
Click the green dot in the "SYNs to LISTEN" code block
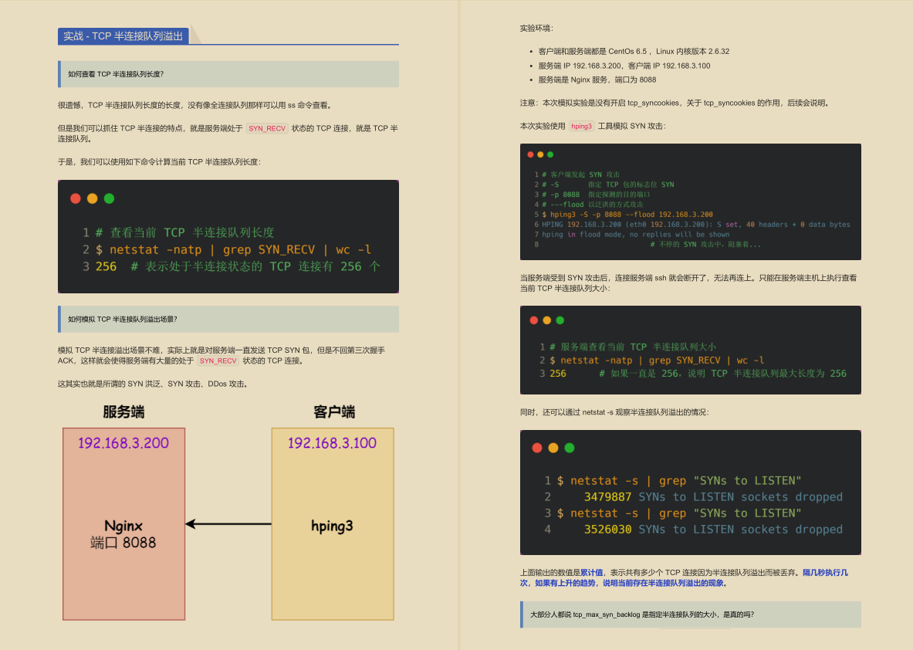click(570, 448)
